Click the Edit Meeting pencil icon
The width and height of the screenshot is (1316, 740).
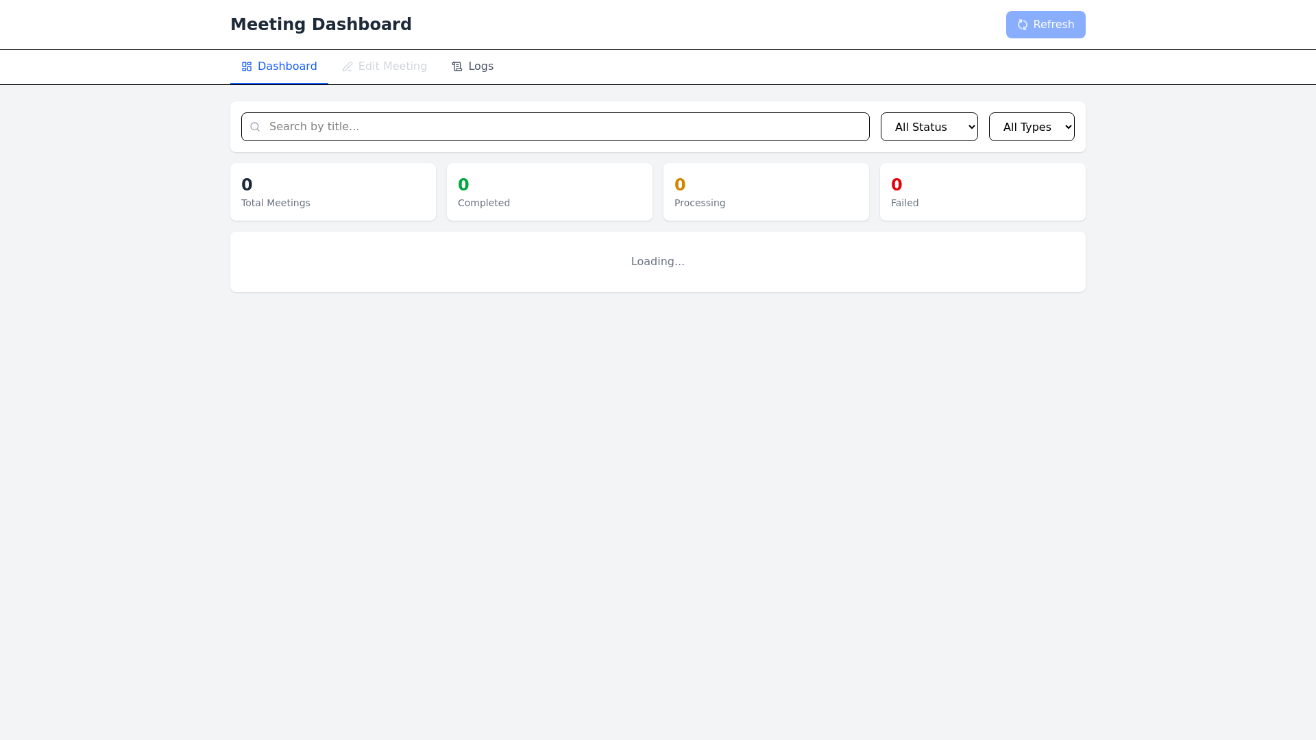pos(348,66)
